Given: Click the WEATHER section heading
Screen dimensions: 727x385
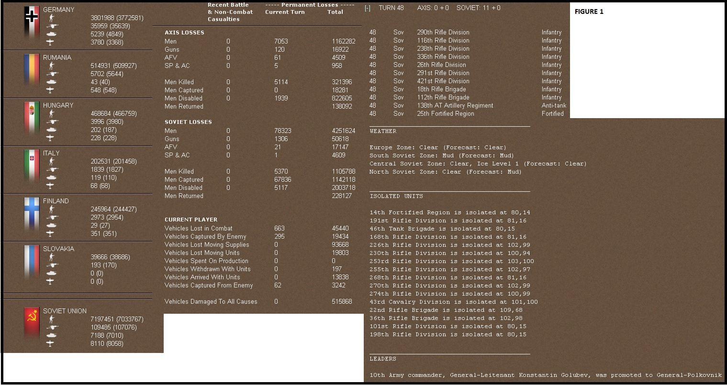Looking at the screenshot, I should point(383,131).
